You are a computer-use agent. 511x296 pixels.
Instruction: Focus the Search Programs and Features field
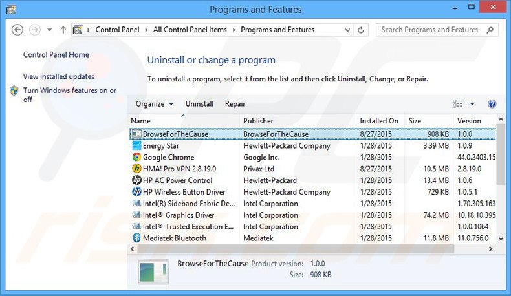coord(437,30)
